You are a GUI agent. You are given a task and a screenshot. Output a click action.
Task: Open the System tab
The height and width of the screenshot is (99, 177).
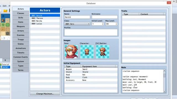pos(21,61)
